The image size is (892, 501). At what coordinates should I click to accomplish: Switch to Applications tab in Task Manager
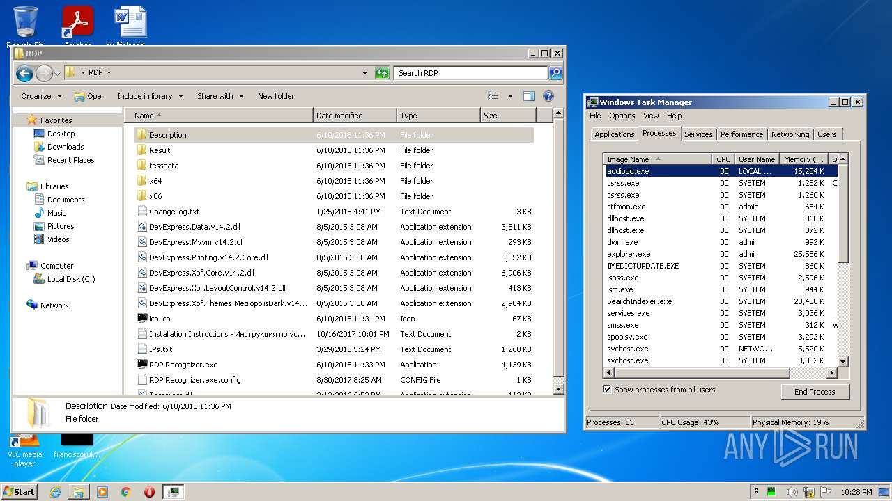click(x=614, y=134)
